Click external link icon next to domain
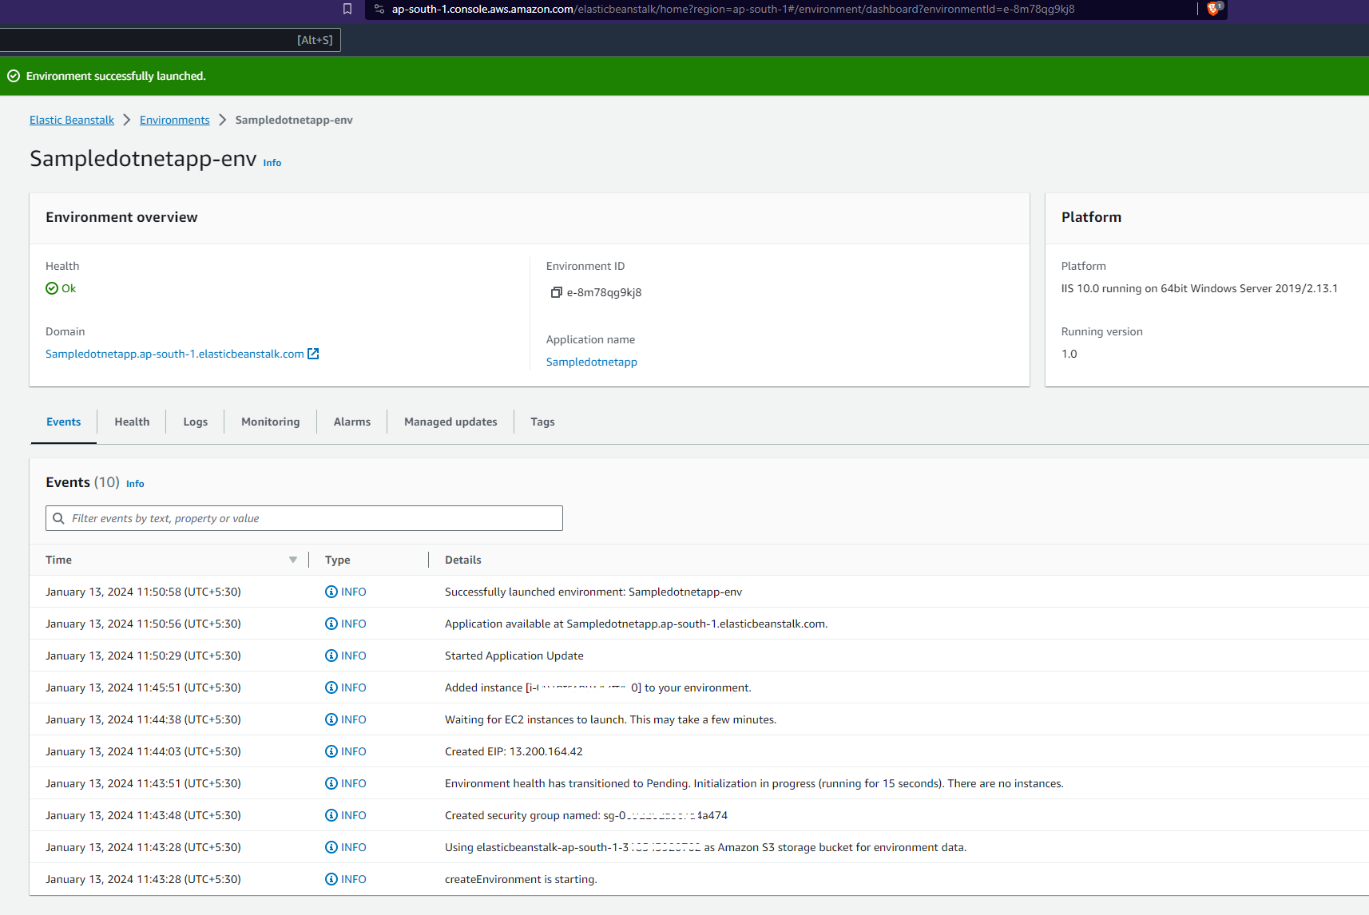 click(x=313, y=354)
